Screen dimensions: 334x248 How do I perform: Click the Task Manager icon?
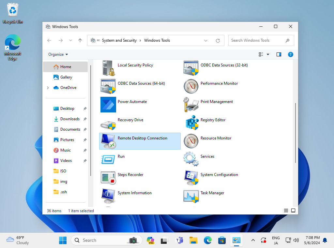(x=191, y=196)
